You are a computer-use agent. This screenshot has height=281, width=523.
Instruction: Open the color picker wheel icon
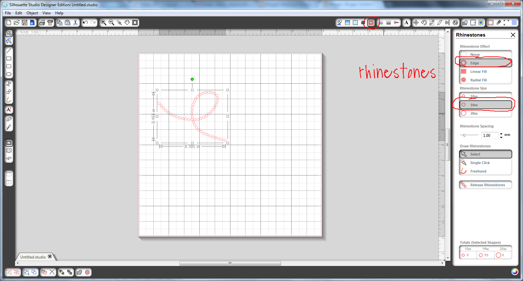pyautogui.click(x=515, y=272)
